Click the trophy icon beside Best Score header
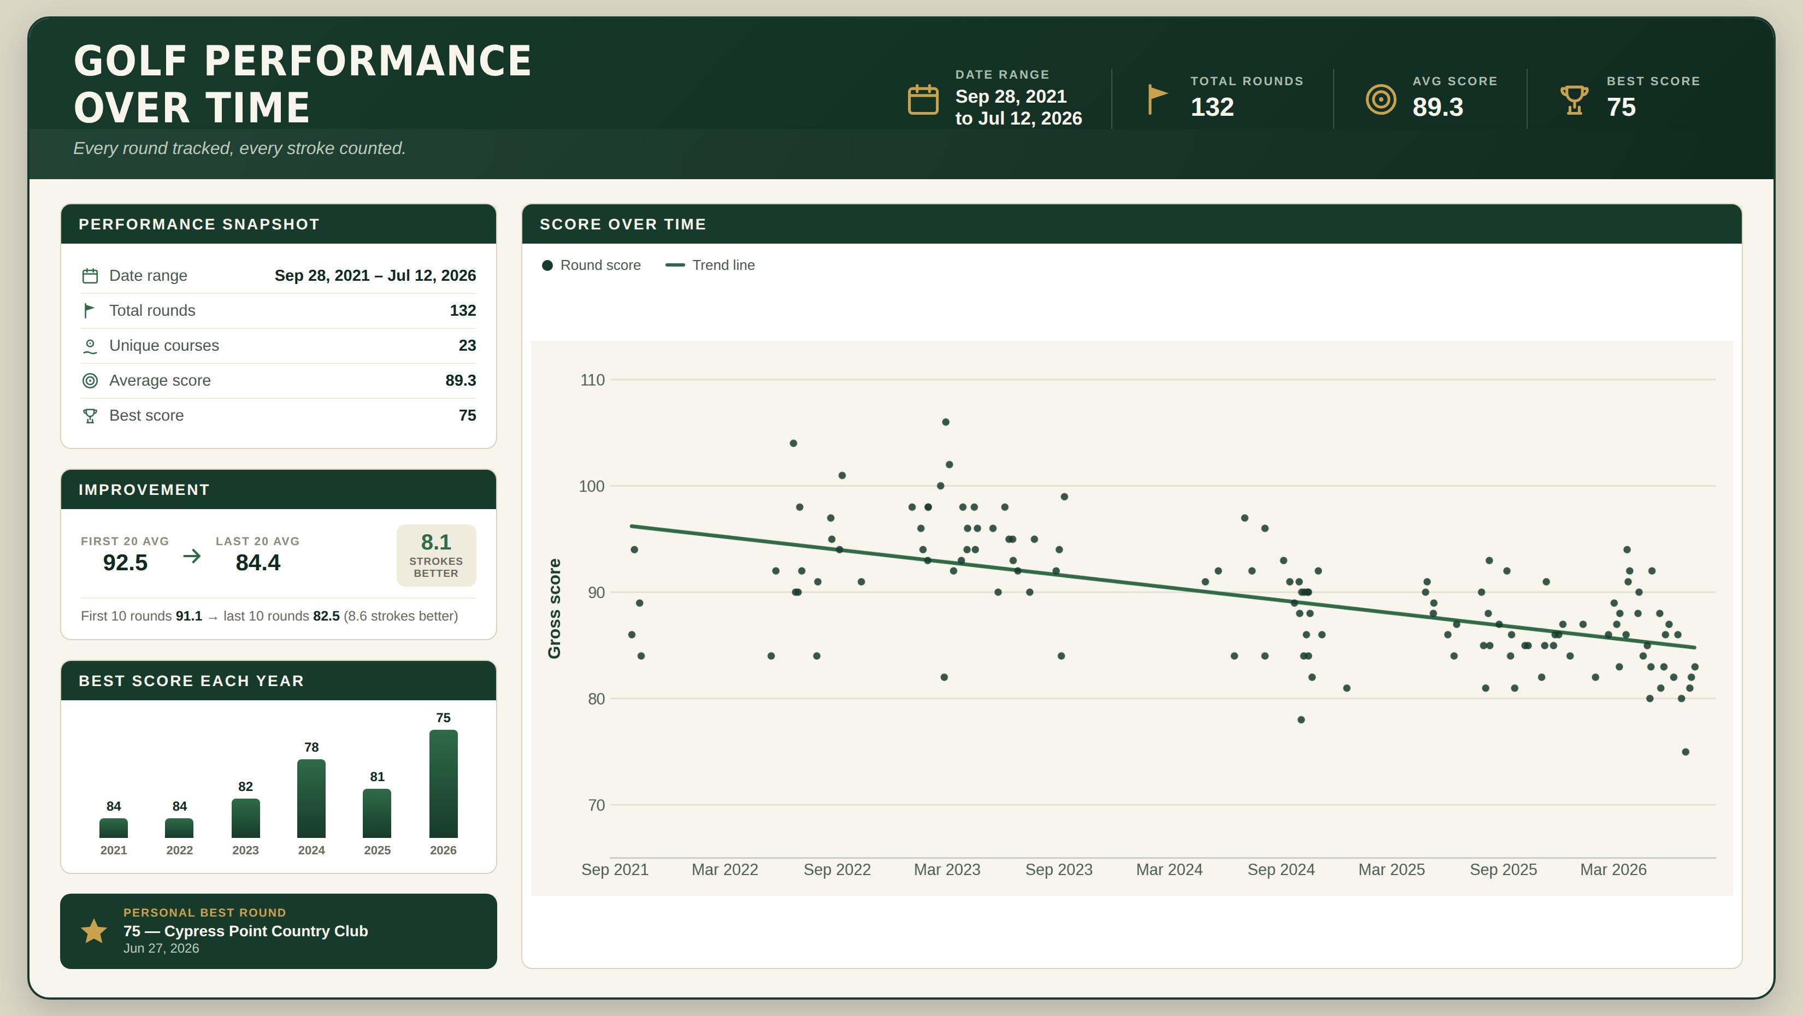 1574,99
